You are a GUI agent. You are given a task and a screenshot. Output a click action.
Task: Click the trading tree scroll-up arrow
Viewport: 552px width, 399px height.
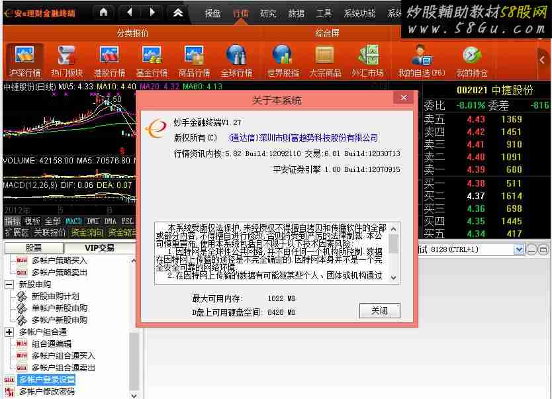click(134, 261)
